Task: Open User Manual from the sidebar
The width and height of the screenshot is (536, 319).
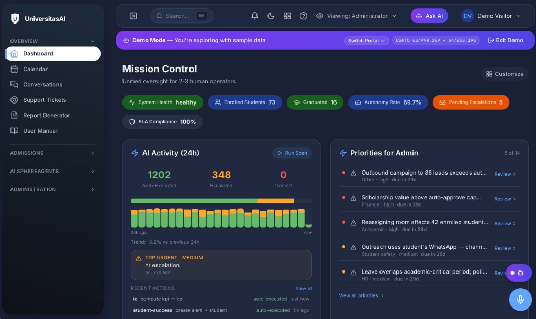Action: coord(53,130)
